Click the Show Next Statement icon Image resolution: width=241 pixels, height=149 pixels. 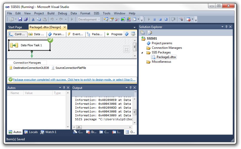point(173,19)
